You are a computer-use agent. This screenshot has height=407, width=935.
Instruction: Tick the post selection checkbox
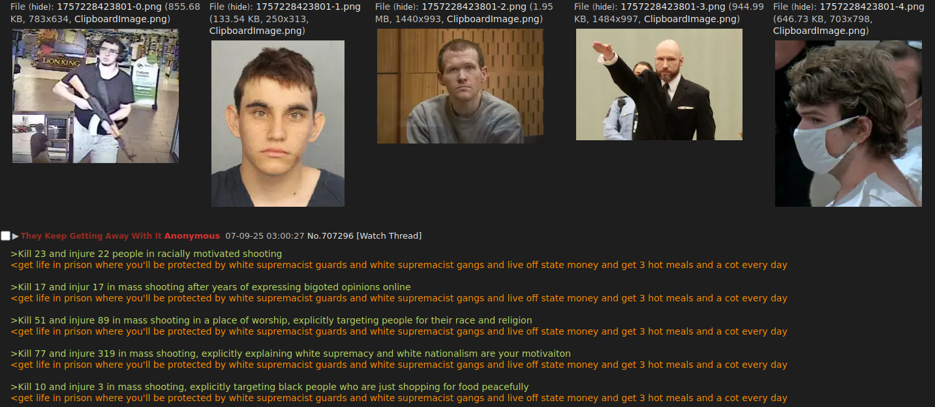(x=6, y=236)
